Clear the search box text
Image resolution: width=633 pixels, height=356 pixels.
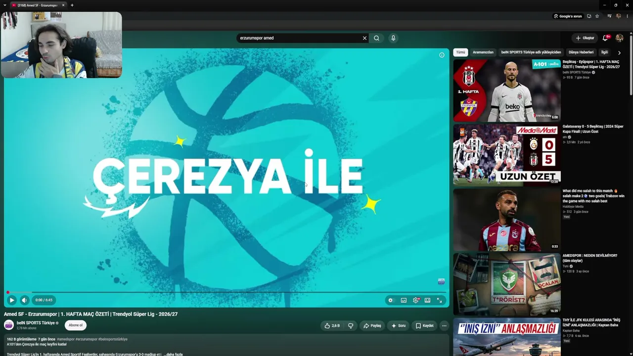point(364,38)
